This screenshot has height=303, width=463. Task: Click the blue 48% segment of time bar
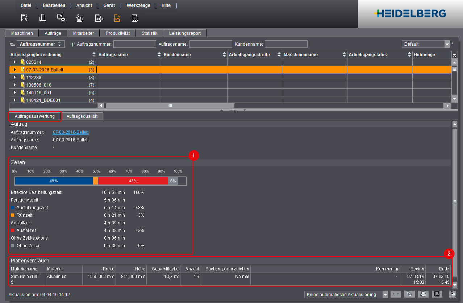pos(54,181)
